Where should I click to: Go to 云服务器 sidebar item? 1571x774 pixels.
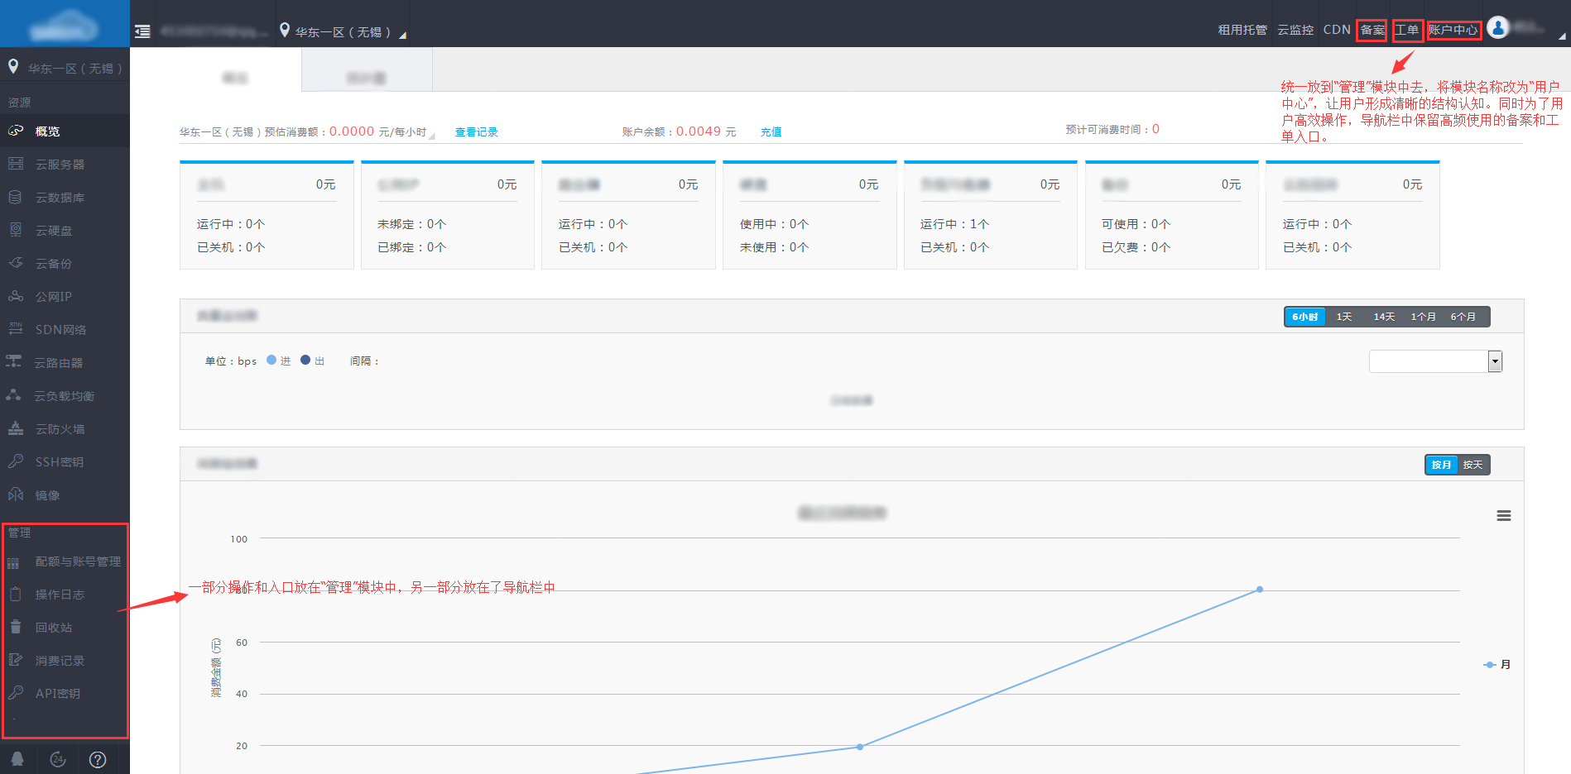click(x=65, y=164)
